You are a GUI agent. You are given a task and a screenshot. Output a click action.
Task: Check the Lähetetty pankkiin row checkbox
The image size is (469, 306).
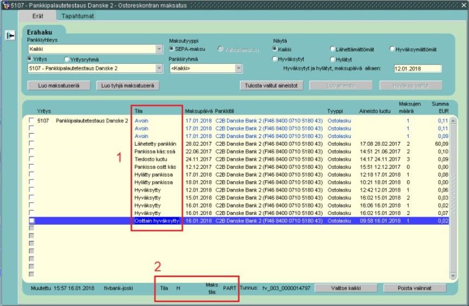[31, 143]
